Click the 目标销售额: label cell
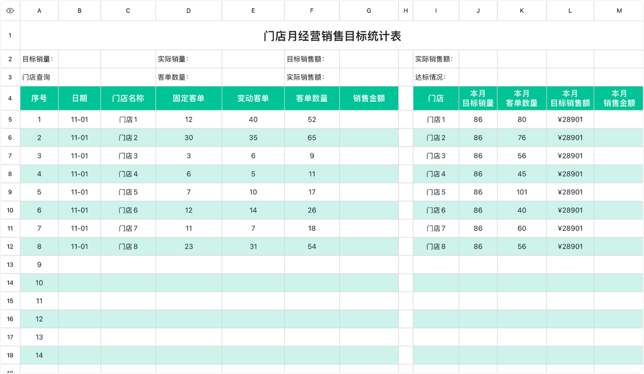The height and width of the screenshot is (374, 644). [312, 59]
